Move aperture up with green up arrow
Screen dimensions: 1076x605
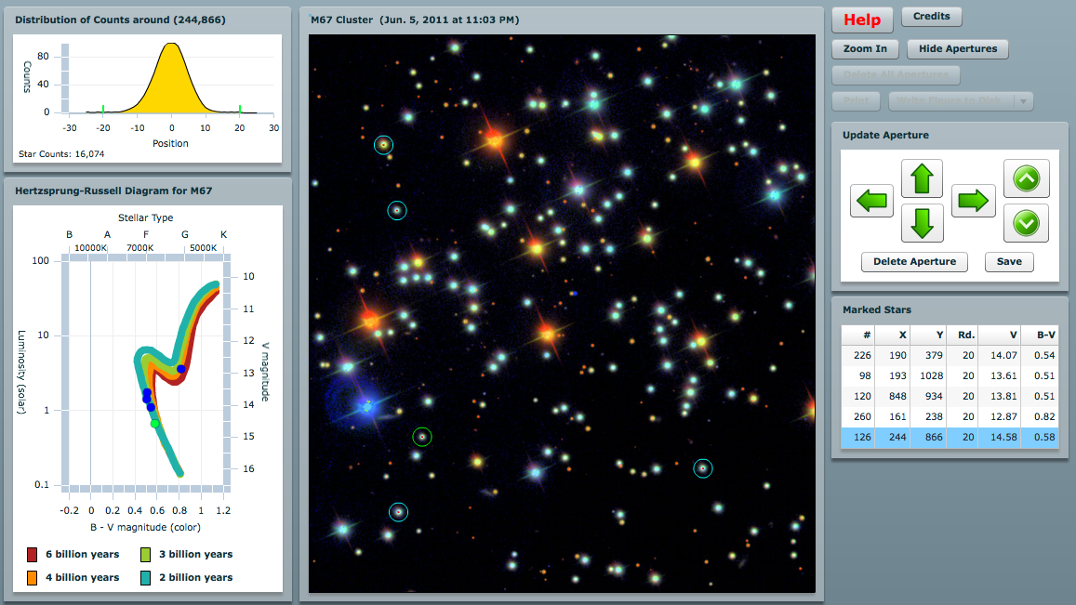pyautogui.click(x=922, y=178)
